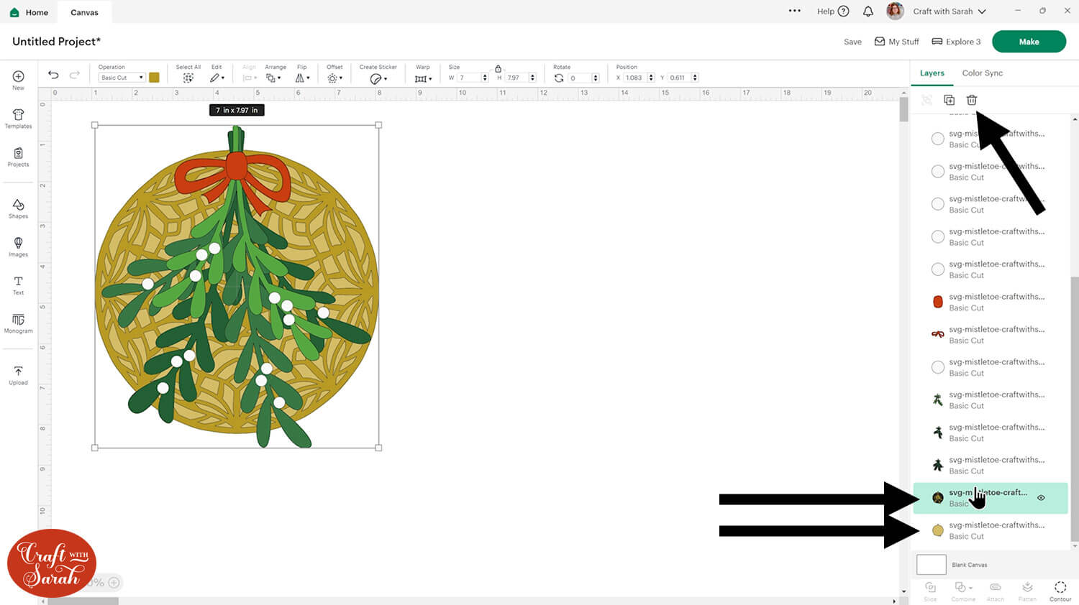Expand the Flip dropdown
The width and height of the screenshot is (1079, 605).
(303, 78)
